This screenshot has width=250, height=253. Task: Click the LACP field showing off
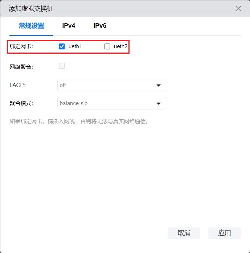click(x=105, y=85)
